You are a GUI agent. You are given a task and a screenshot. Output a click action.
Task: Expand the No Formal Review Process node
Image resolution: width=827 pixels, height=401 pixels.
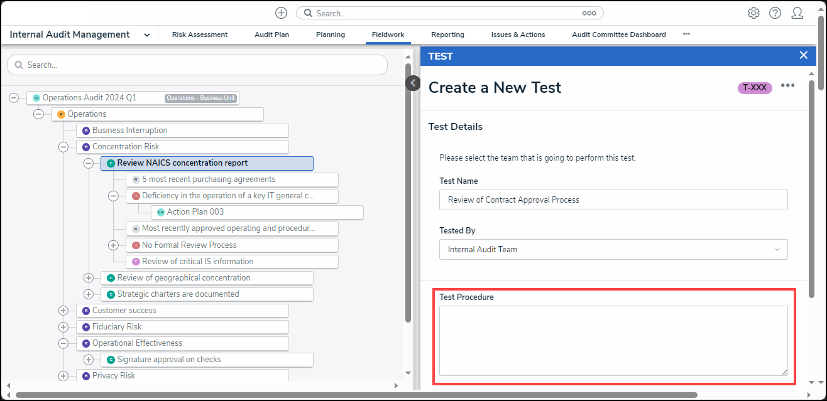113,245
